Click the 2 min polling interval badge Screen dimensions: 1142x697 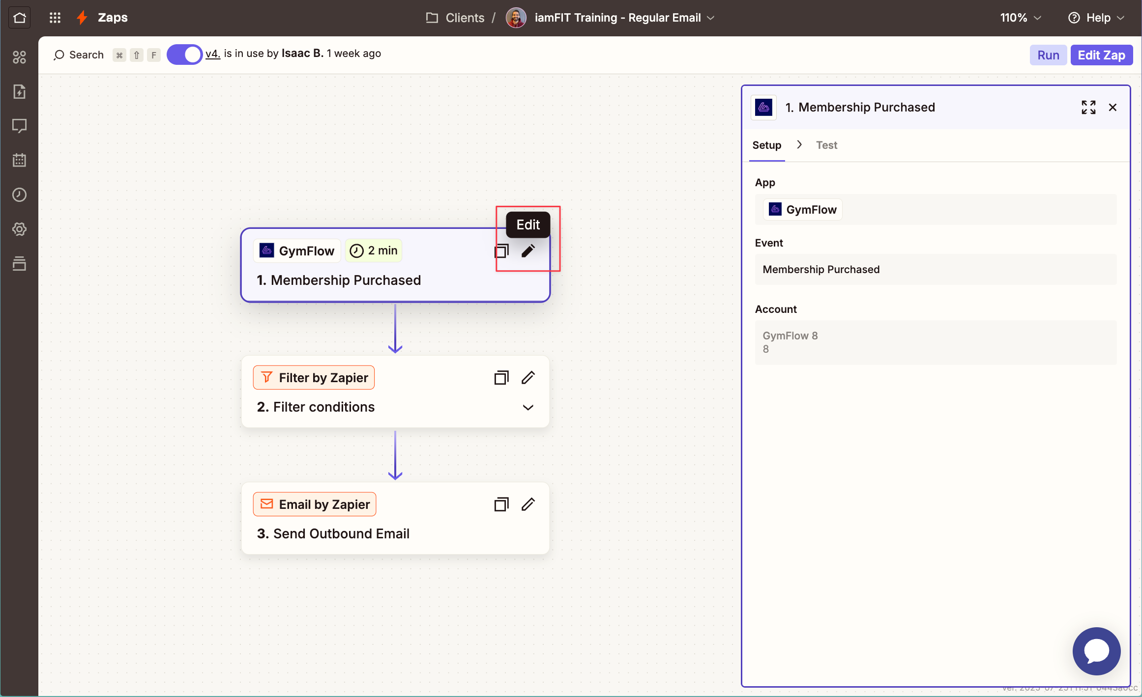374,251
